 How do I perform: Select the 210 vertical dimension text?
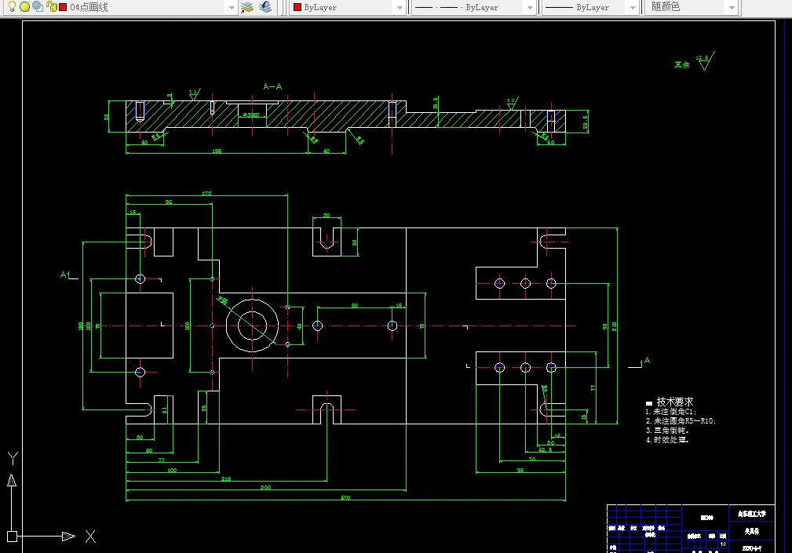614,326
